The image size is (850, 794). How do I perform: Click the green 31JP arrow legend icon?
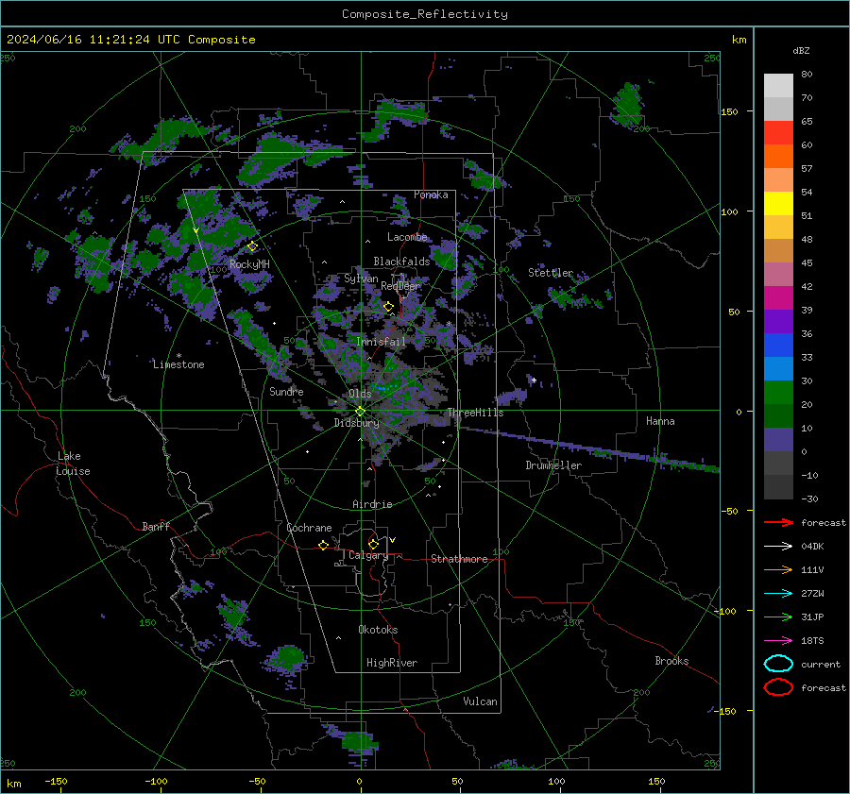coord(778,617)
